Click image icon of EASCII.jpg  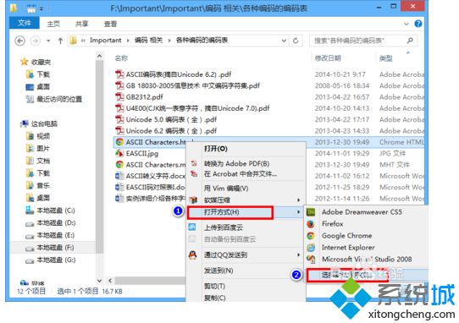[x=119, y=153]
